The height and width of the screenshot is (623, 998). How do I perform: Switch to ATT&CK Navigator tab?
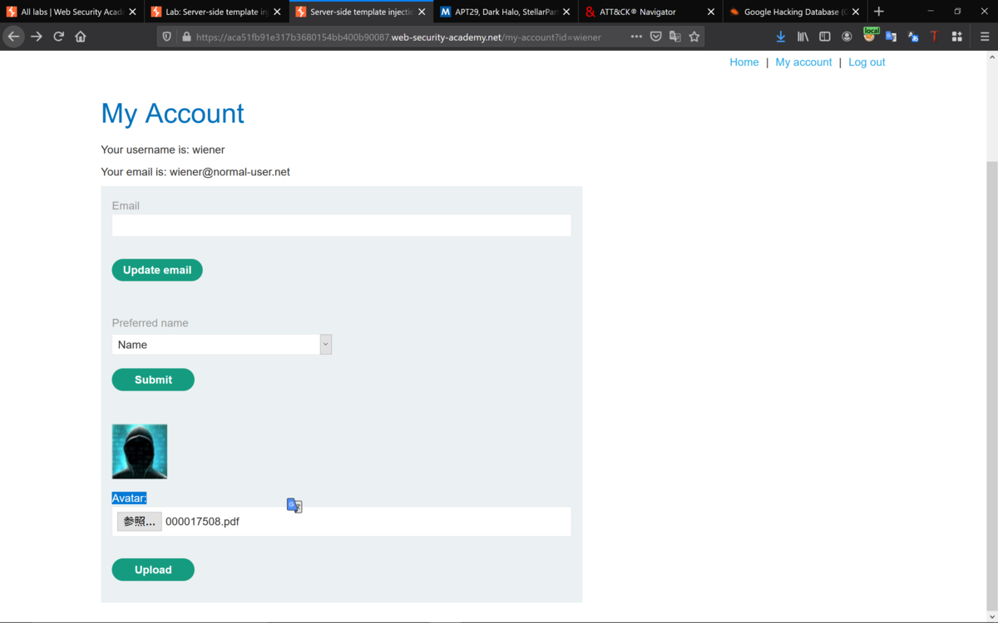[x=649, y=12]
